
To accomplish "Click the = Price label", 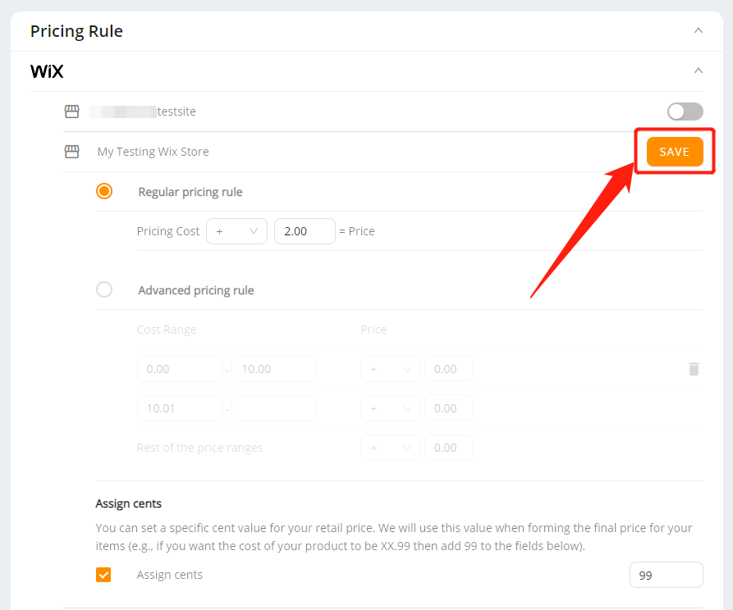I will click(357, 231).
